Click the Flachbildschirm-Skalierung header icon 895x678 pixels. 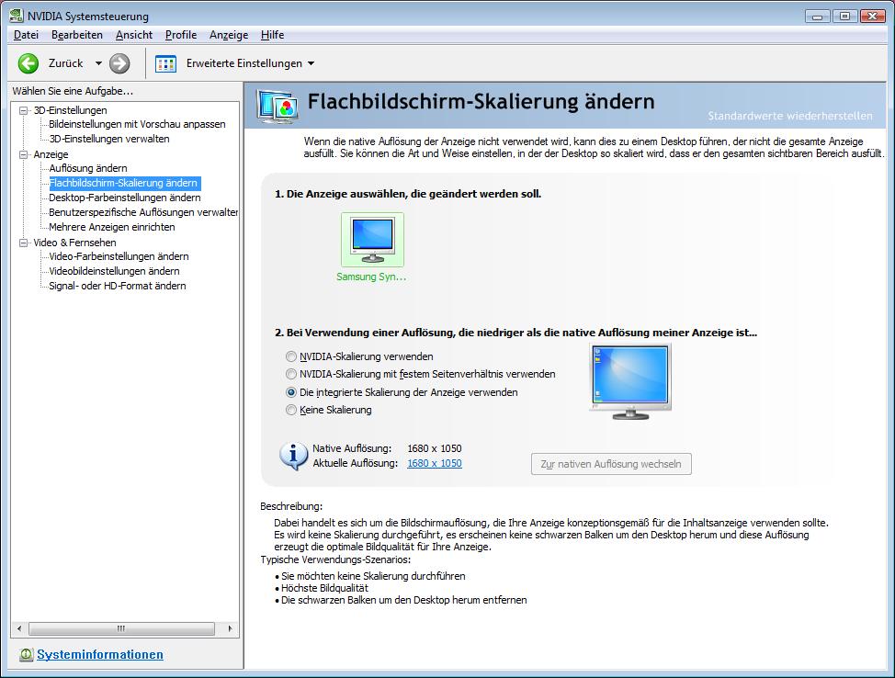click(x=278, y=107)
